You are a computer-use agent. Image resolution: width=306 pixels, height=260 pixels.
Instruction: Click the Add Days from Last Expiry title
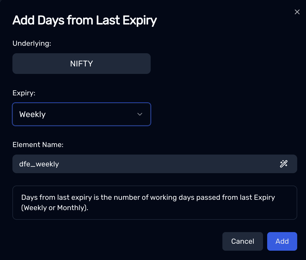[x=84, y=20]
